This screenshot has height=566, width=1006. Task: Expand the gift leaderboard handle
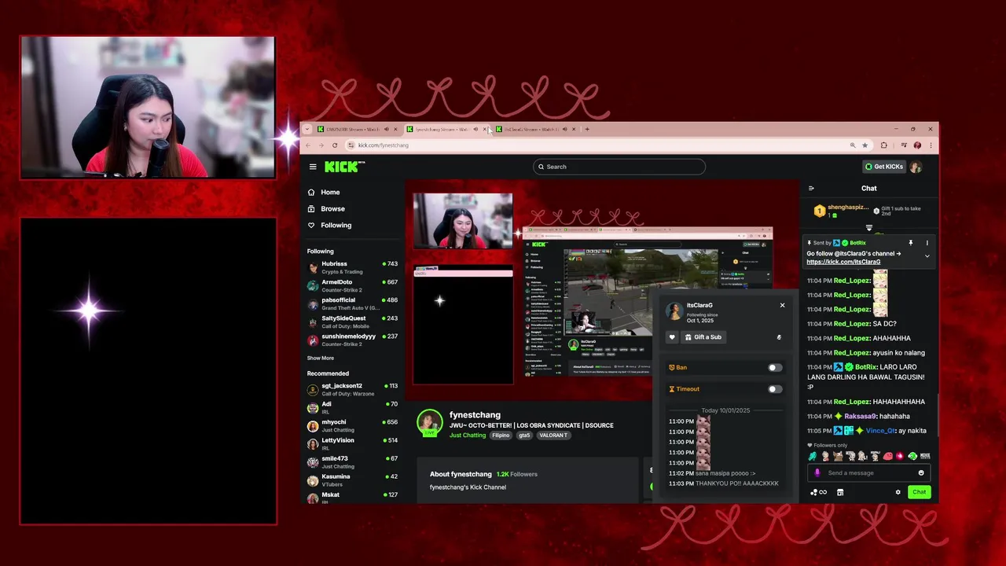[x=868, y=228]
